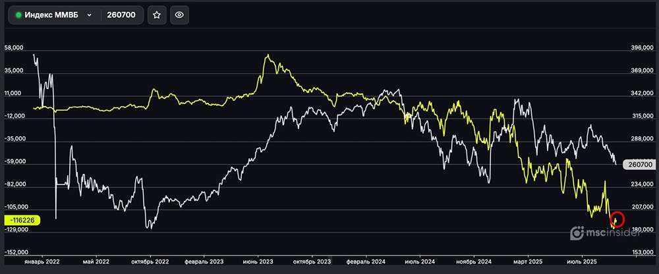Click the 234,000 right axis label
The height and width of the screenshot is (274, 659).
click(642, 184)
